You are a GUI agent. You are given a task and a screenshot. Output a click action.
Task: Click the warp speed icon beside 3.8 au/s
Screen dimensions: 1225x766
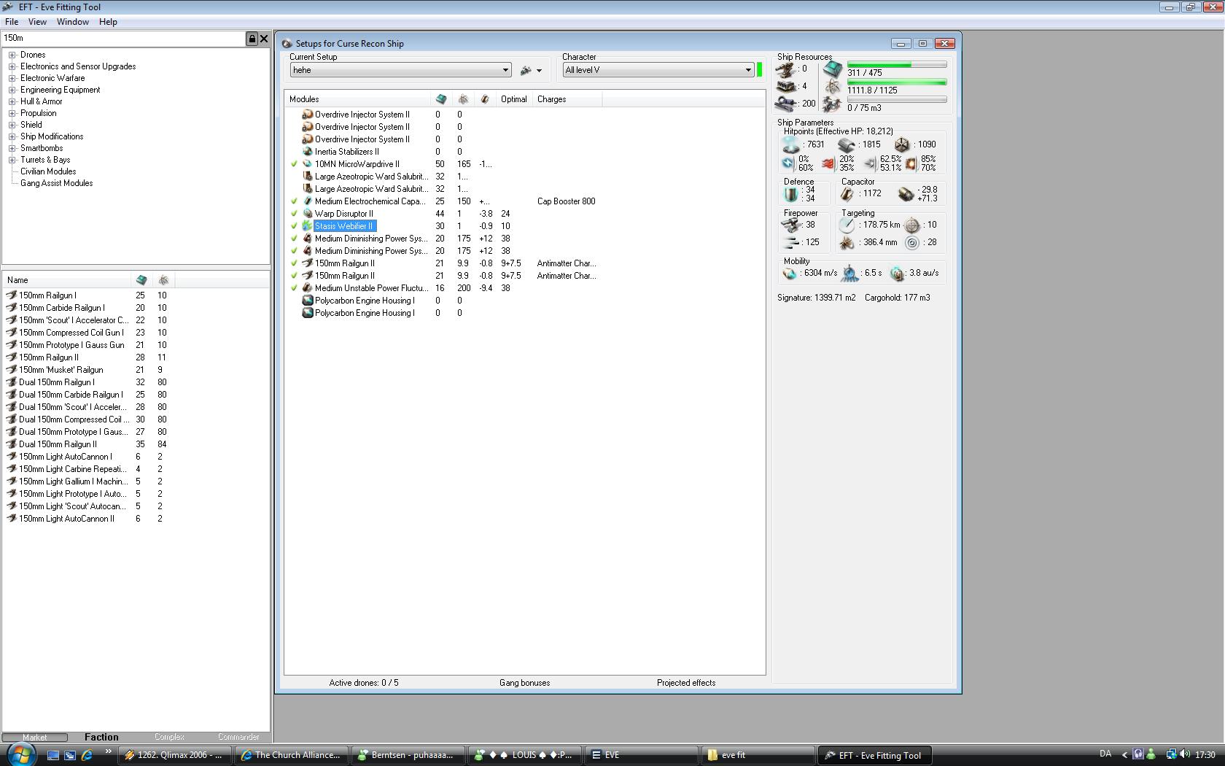click(897, 274)
